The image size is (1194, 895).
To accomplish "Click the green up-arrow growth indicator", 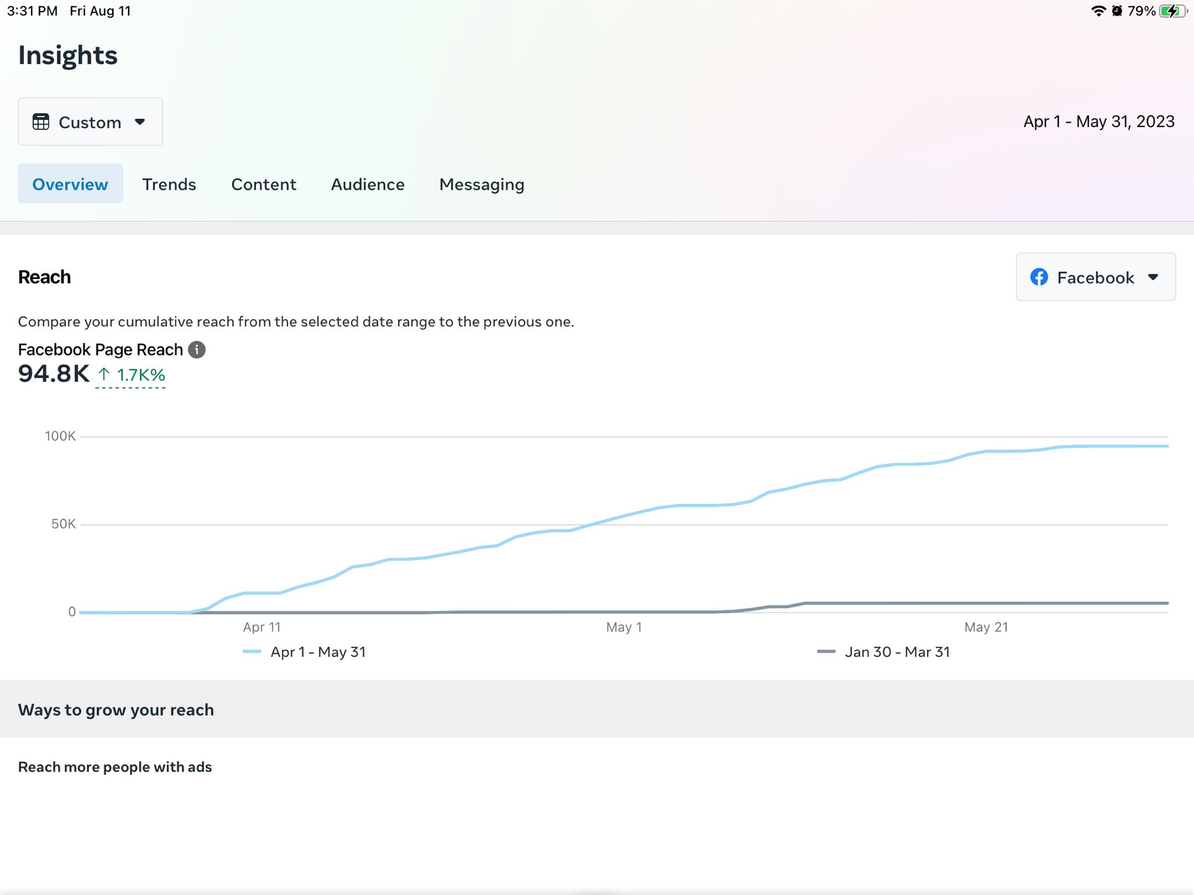I will [x=104, y=374].
